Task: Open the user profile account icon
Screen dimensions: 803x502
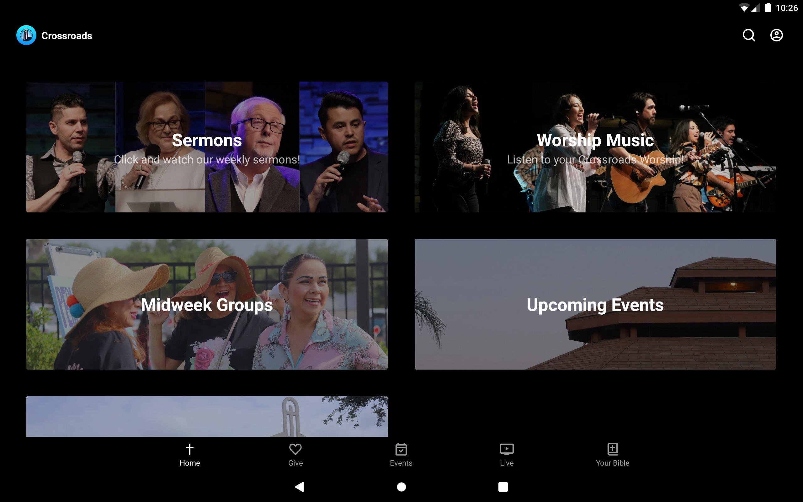Action: point(776,35)
